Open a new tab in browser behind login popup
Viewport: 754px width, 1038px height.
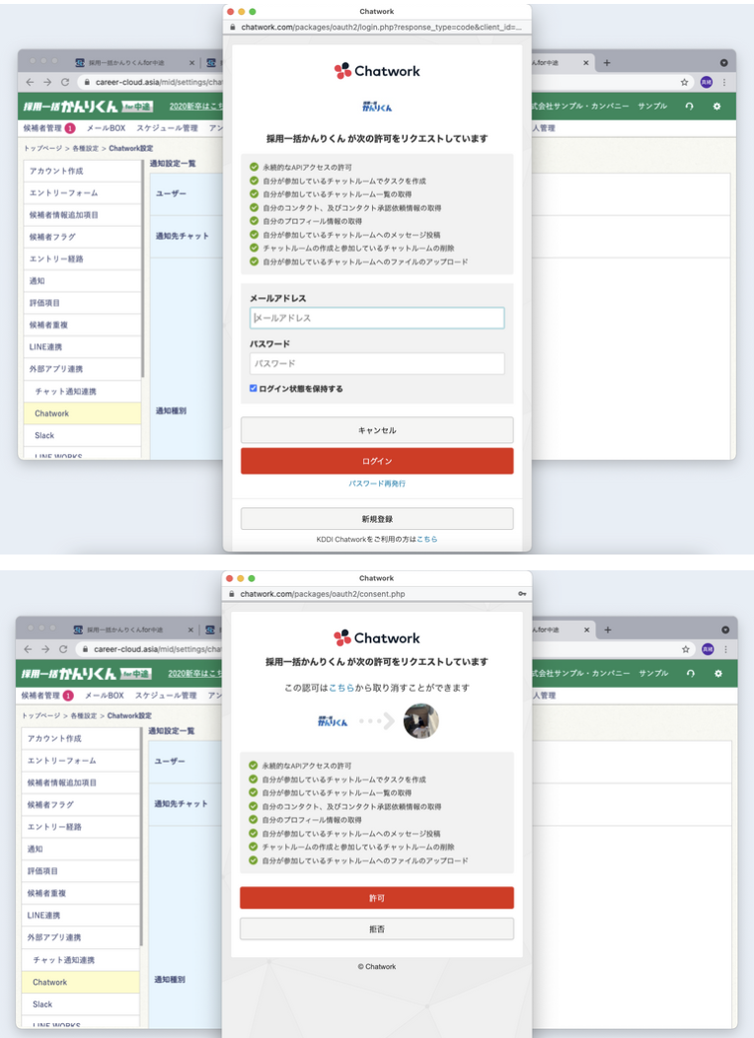tap(606, 63)
